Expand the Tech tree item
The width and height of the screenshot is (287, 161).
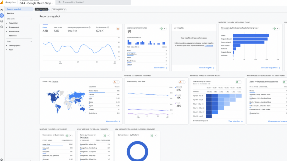pos(7,50)
